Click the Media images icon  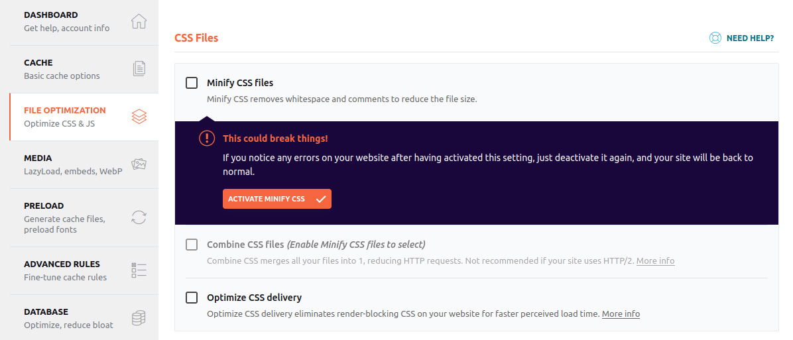139,164
